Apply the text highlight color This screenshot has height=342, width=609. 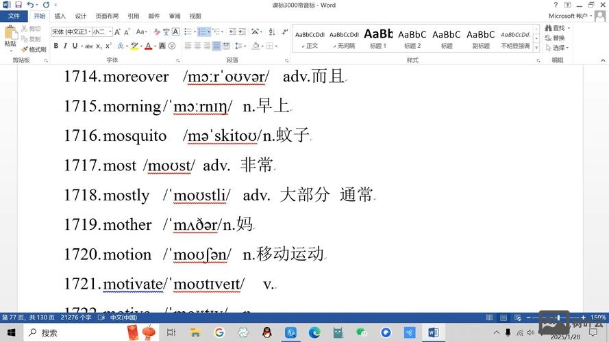[x=134, y=46]
